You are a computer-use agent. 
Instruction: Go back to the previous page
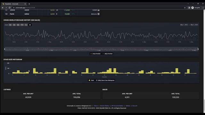[x=3, y=8]
